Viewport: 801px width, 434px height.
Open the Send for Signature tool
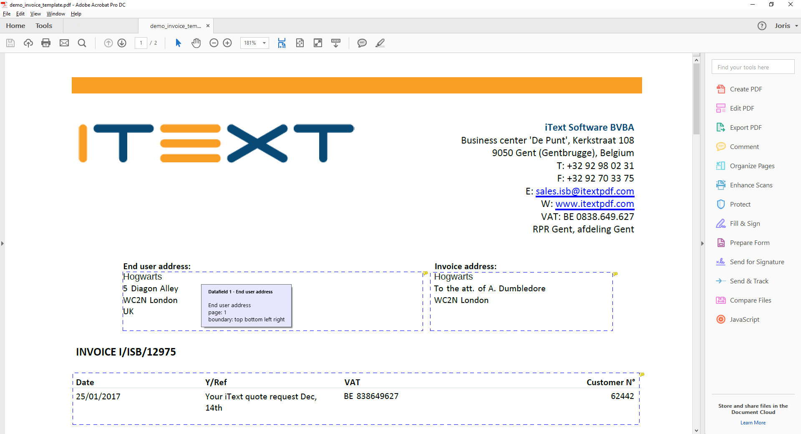click(x=756, y=262)
